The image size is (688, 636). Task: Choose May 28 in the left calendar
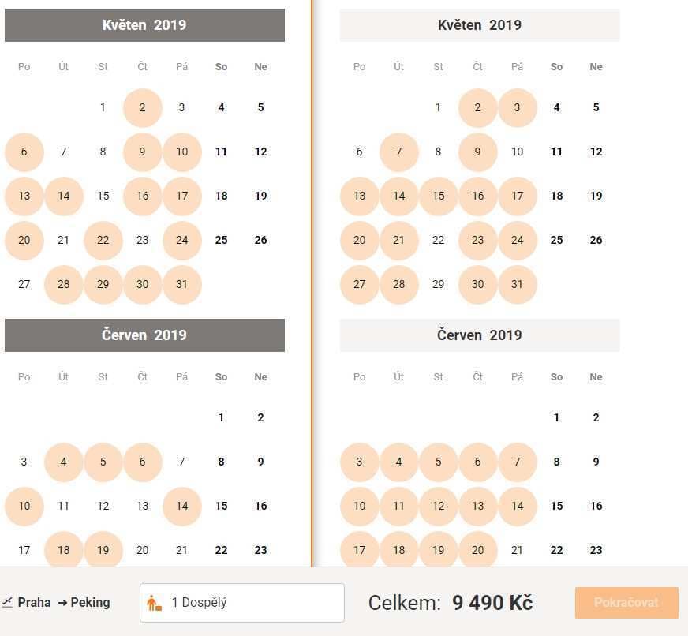pyautogui.click(x=64, y=284)
